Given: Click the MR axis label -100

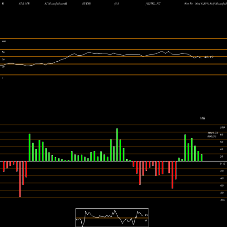Looking at the screenshot, I should pos(222,200).
